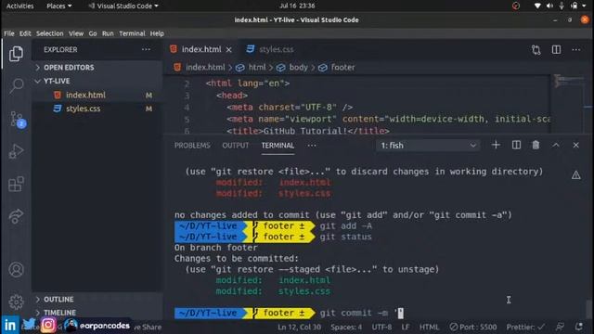Open the Manage gear icon
The height and width of the screenshot is (334, 594).
pyautogui.click(x=16, y=302)
